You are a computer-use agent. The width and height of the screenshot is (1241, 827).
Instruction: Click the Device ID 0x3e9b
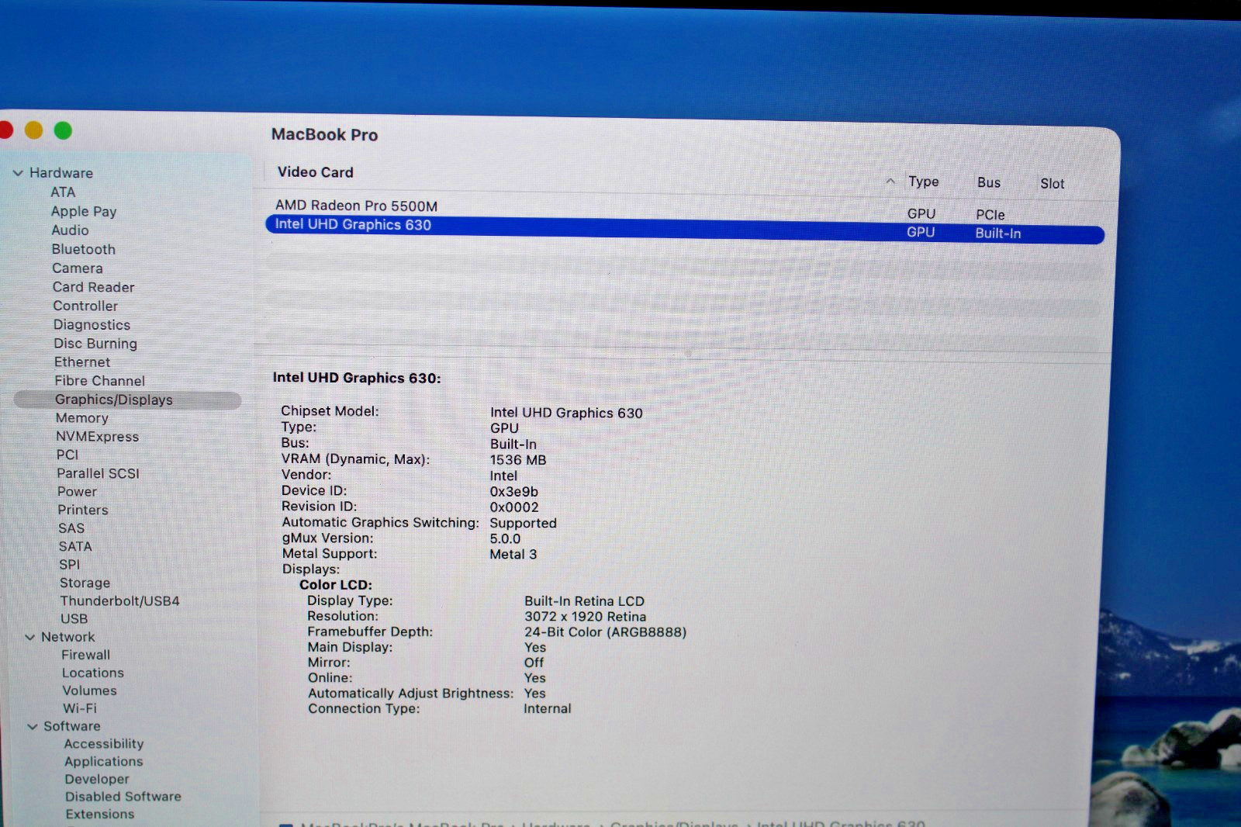pyautogui.click(x=513, y=492)
